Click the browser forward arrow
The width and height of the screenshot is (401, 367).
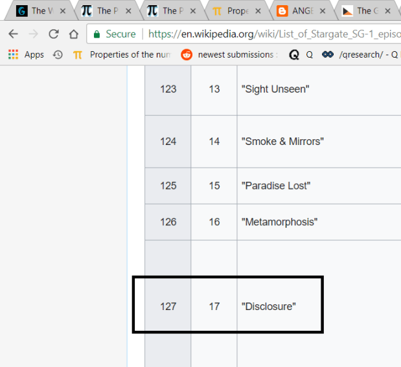tap(32, 34)
